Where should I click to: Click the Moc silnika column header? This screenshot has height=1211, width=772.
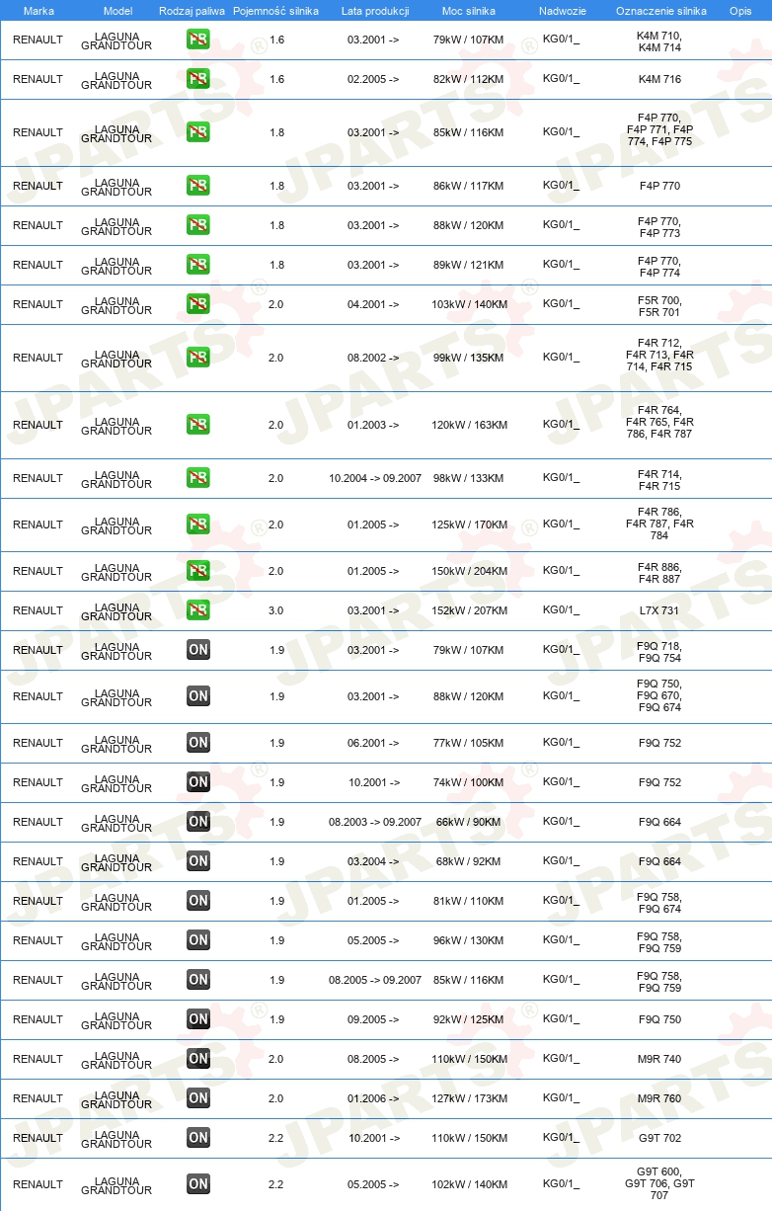(468, 11)
